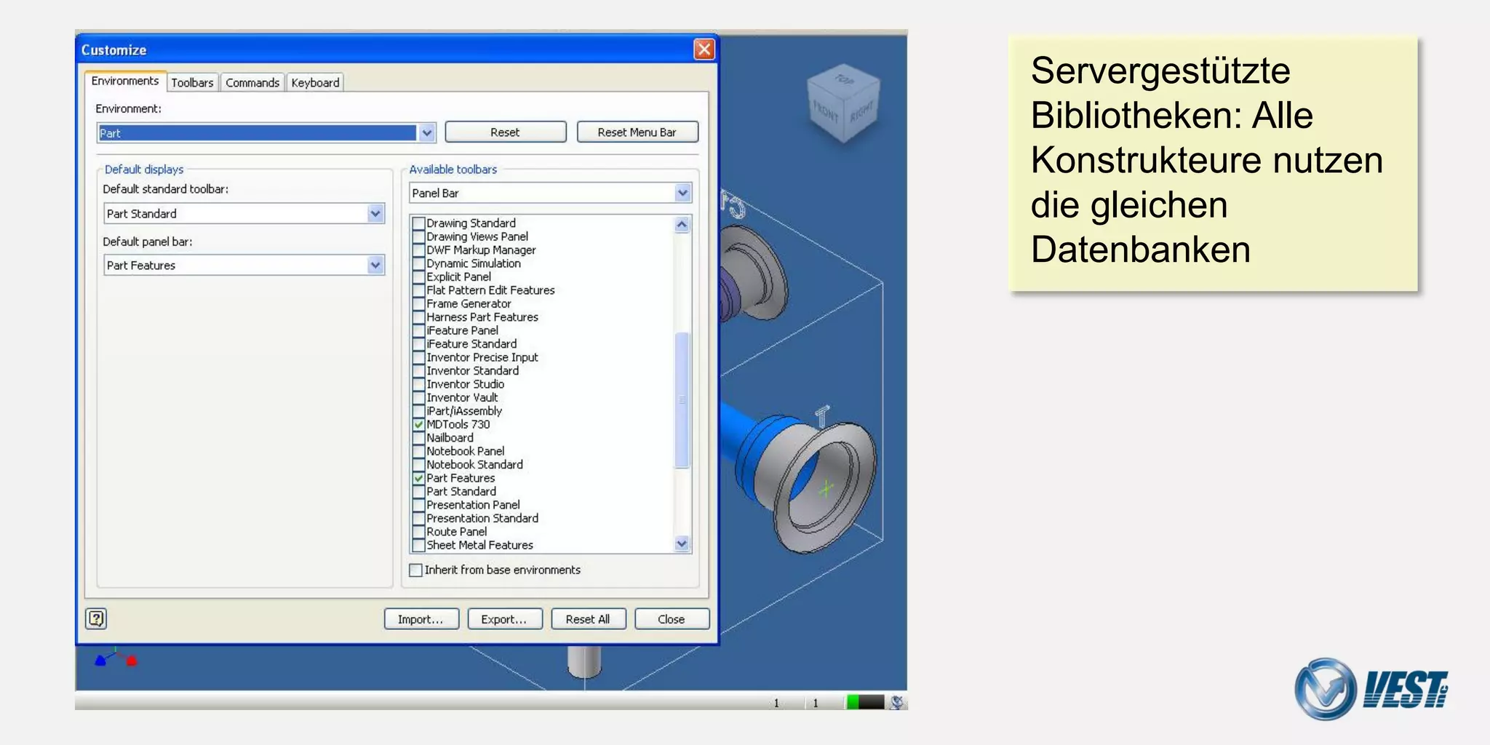1490x745 pixels.
Task: Select the iPart/iAssembly entry
Action: pyautogui.click(x=464, y=411)
